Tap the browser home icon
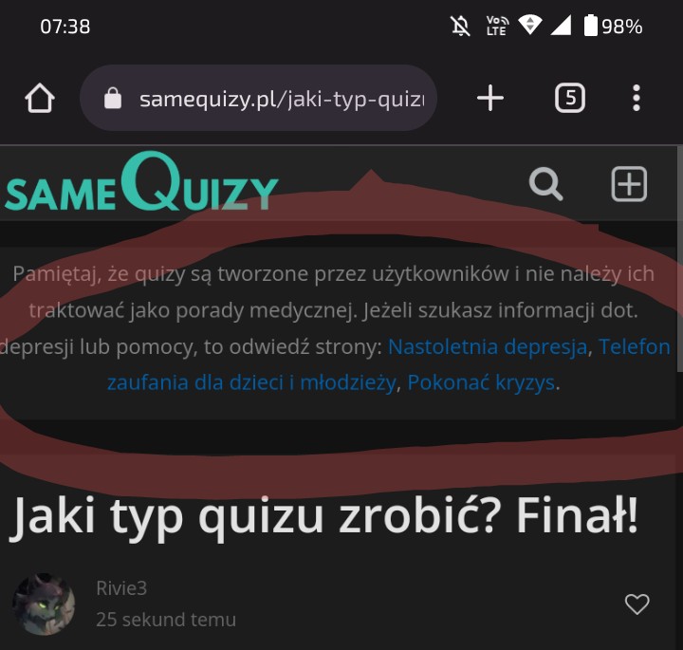The image size is (683, 650). (x=40, y=98)
